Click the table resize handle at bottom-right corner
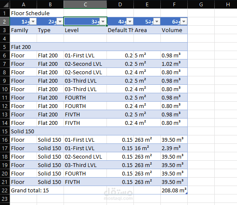 click(186, 193)
